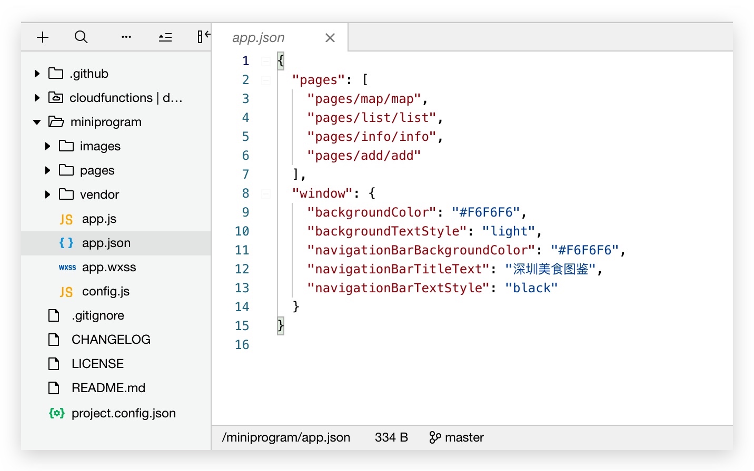Click the "light" value on line 10
The width and height of the screenshot is (754, 471).
coord(509,231)
